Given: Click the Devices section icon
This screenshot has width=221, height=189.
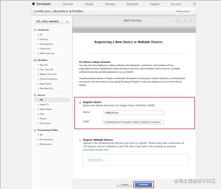Looking at the screenshot, I should [x=35, y=95].
